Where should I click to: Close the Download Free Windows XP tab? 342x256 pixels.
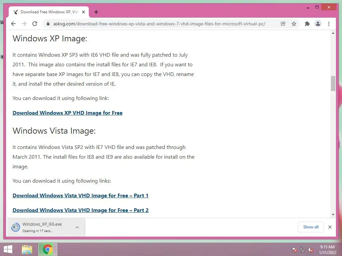pos(83,12)
